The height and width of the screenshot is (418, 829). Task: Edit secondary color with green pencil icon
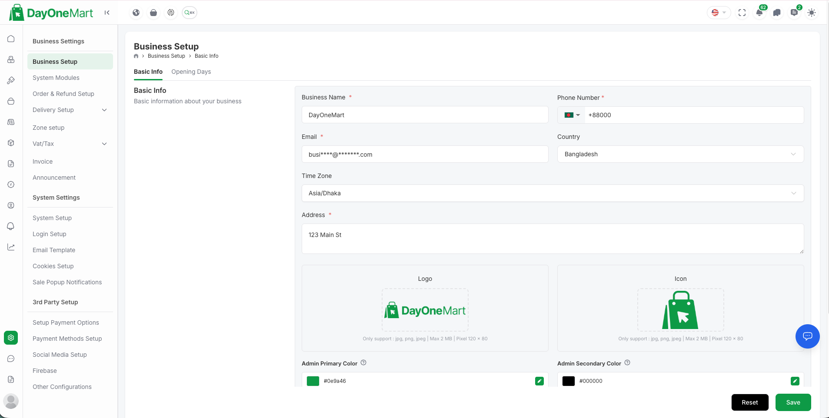pyautogui.click(x=795, y=381)
